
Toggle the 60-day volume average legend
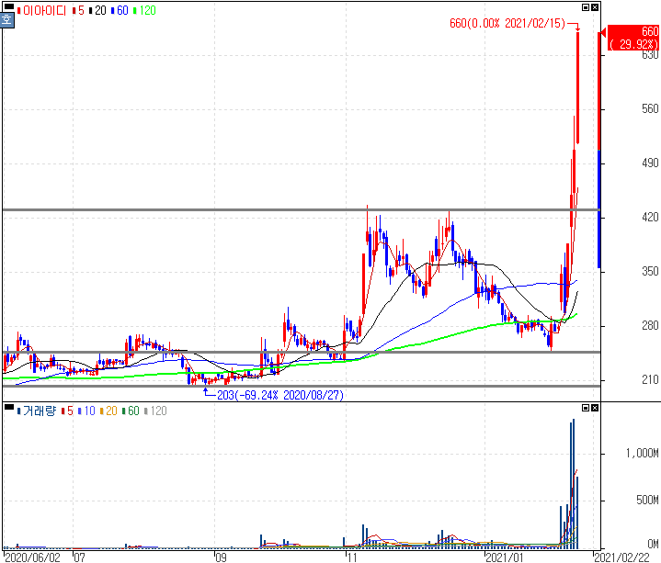point(131,411)
